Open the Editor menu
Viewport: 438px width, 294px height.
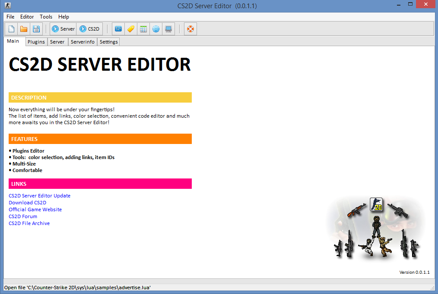27,17
